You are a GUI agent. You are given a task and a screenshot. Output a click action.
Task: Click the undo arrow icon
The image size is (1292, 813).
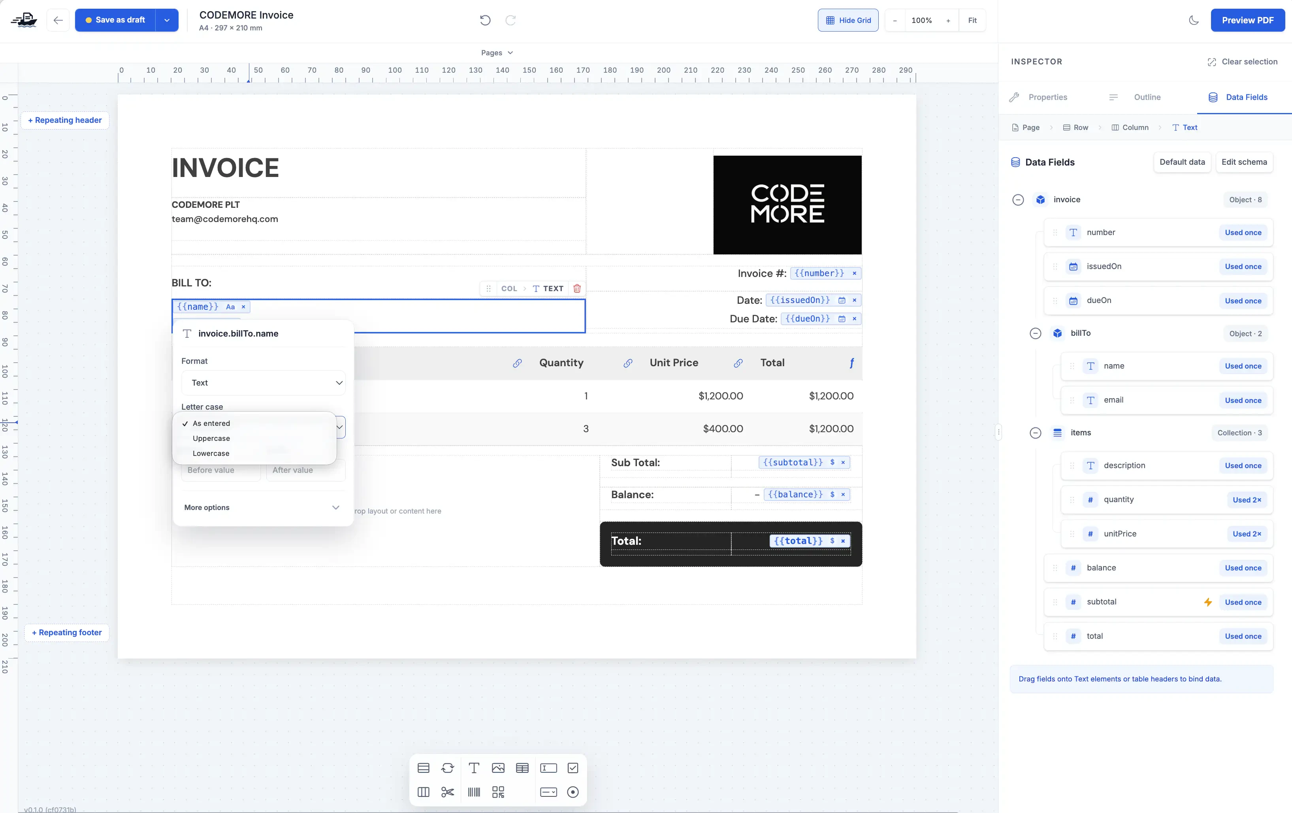[485, 20]
